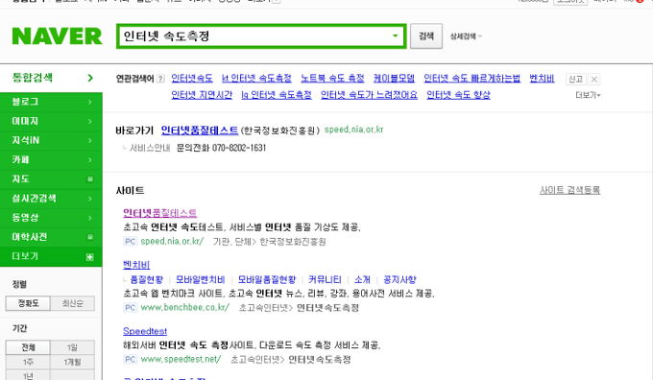The width and height of the screenshot is (653, 380).
Task: Open the 지도 sidebar category
Action: (51, 179)
